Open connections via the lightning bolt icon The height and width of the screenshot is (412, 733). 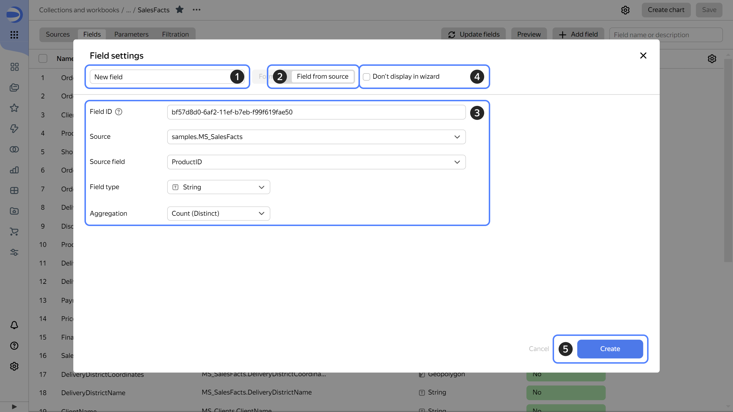click(14, 129)
